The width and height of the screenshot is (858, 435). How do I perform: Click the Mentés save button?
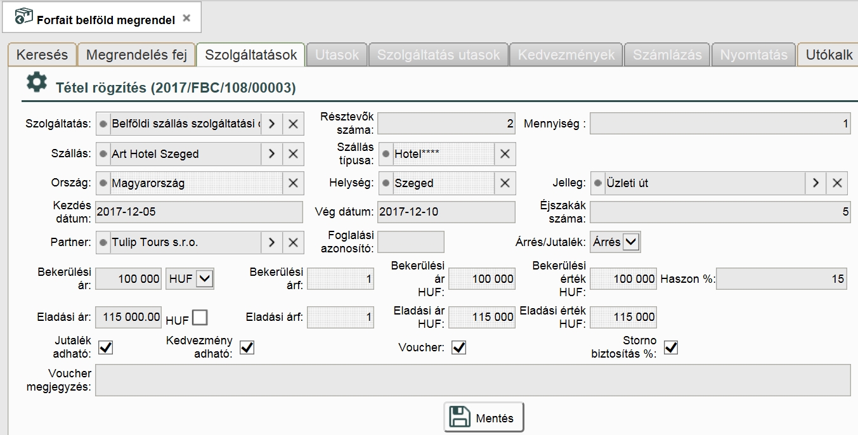483,418
